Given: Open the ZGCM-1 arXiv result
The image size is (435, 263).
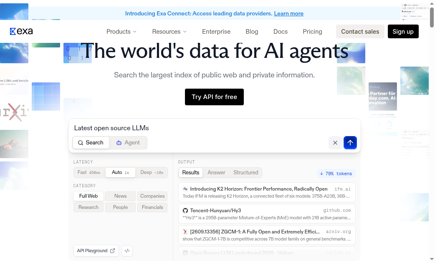Looking at the screenshot, I should tap(267, 235).
